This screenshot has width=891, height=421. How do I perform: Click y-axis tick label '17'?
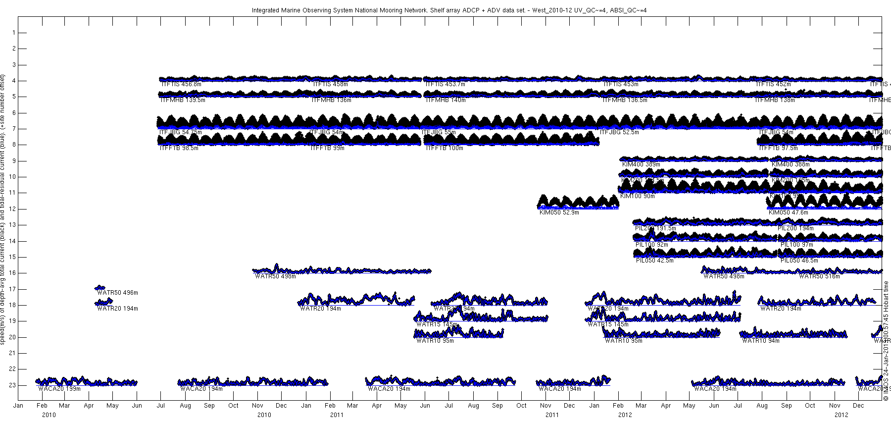pyautogui.click(x=13, y=289)
